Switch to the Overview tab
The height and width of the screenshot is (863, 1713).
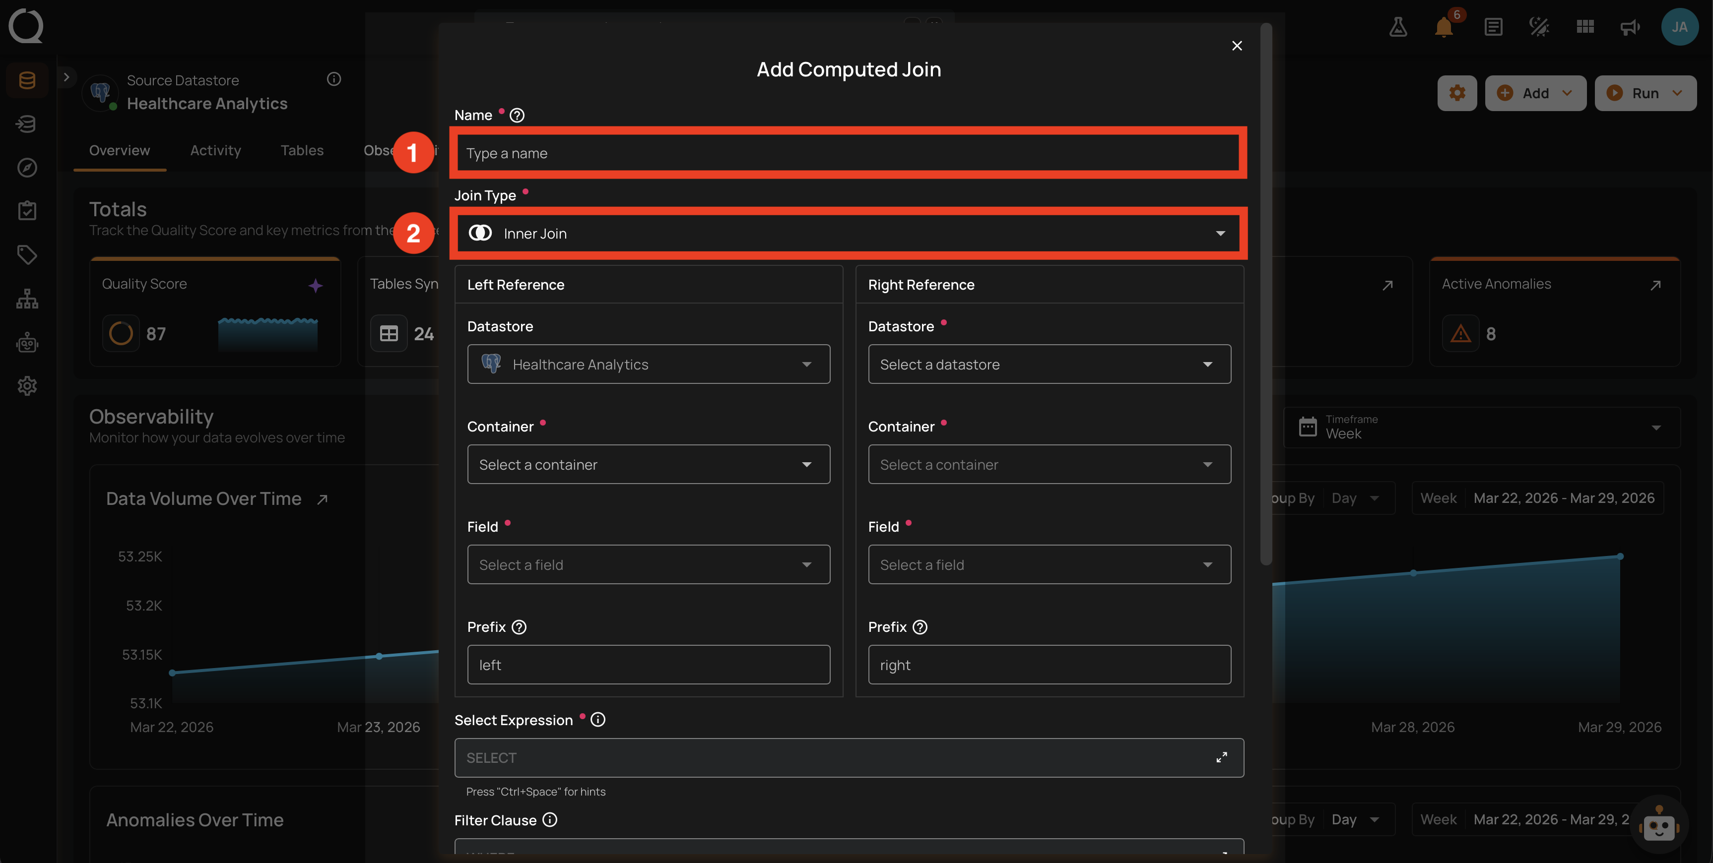point(120,150)
